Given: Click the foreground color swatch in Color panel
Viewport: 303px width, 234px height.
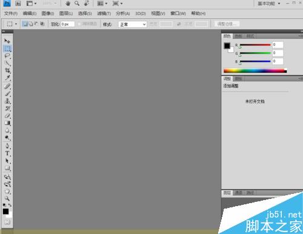Looking at the screenshot, I should [227, 45].
